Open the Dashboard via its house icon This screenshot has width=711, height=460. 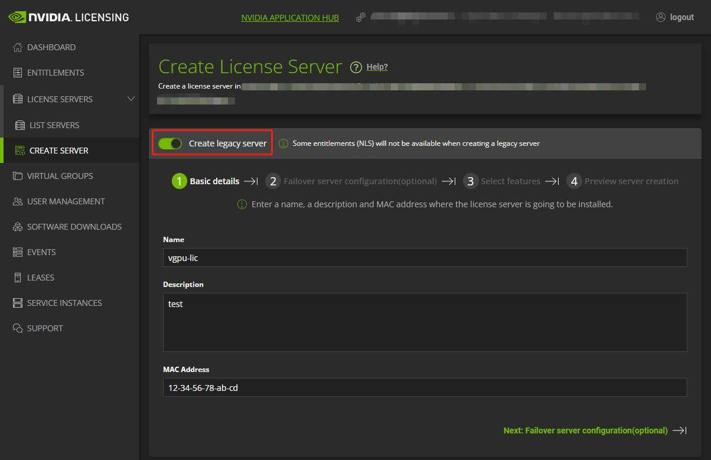pyautogui.click(x=18, y=47)
